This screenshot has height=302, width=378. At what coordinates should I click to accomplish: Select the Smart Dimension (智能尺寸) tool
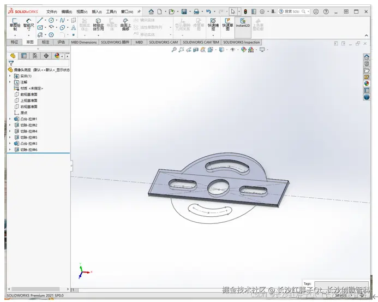tap(28, 24)
